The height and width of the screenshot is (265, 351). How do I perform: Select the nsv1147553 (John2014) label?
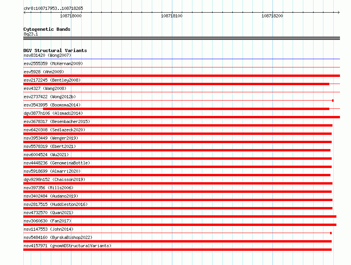point(49,229)
